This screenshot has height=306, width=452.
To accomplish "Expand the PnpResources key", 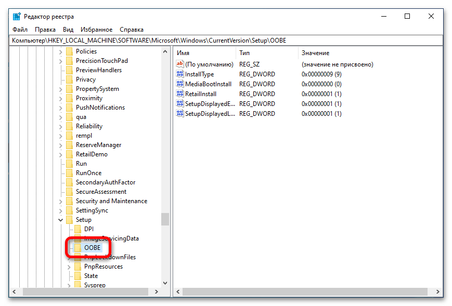I will [x=69, y=268].
